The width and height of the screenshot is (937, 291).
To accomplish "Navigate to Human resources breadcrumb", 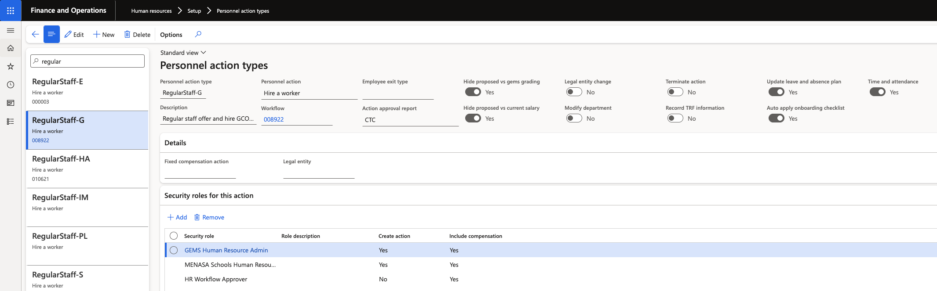I will point(151,11).
